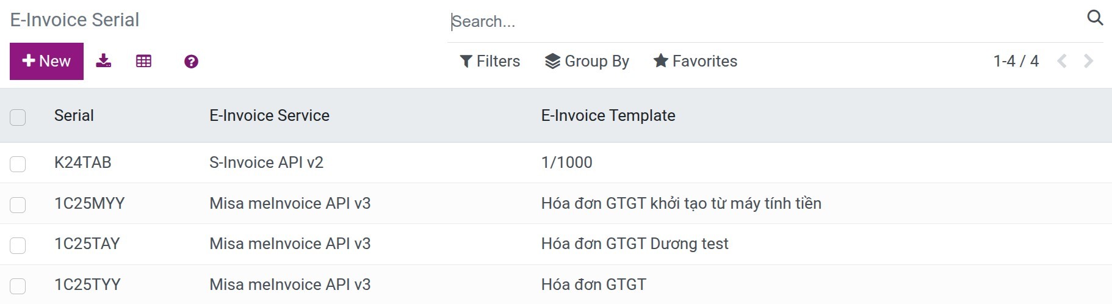Click the search magnifier icon
The image size is (1112, 304).
coord(1095,18)
